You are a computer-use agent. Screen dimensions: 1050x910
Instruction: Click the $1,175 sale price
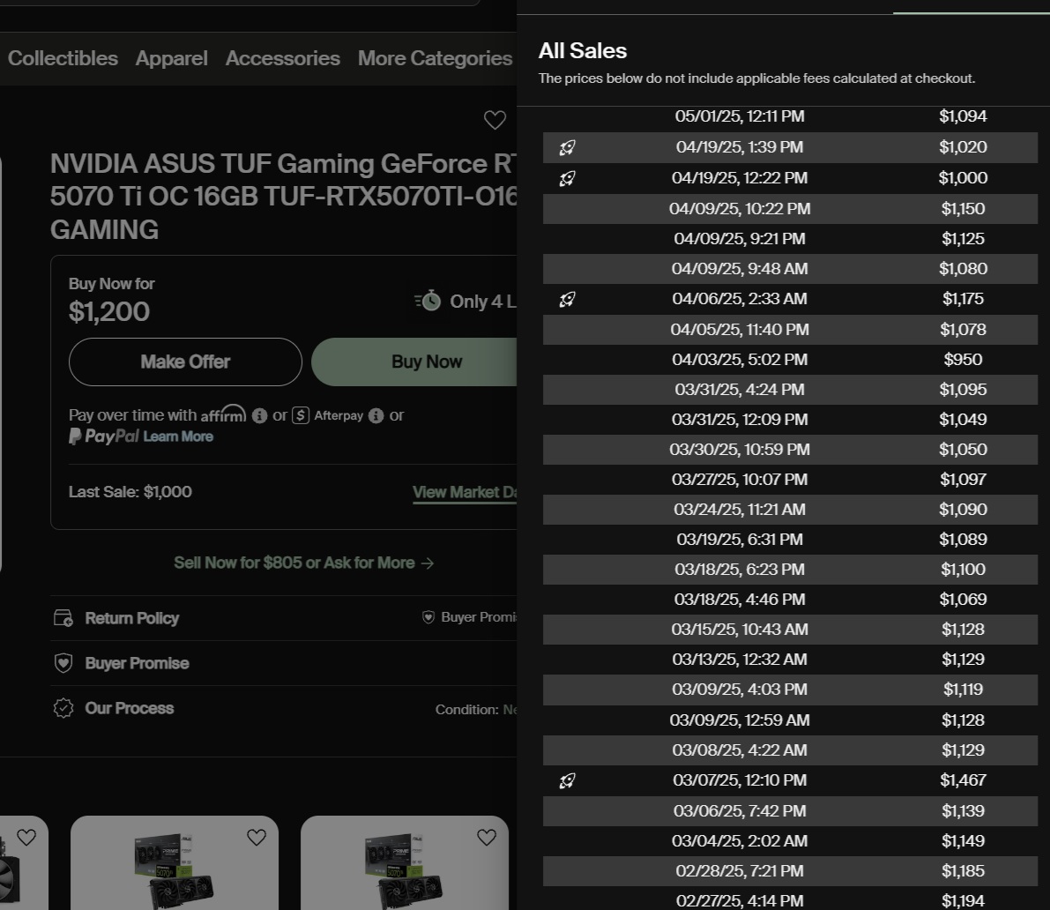click(963, 299)
